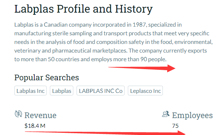The image size is (221, 135).
Task: Click the word "Canadian" in the description
Action: point(56,25)
